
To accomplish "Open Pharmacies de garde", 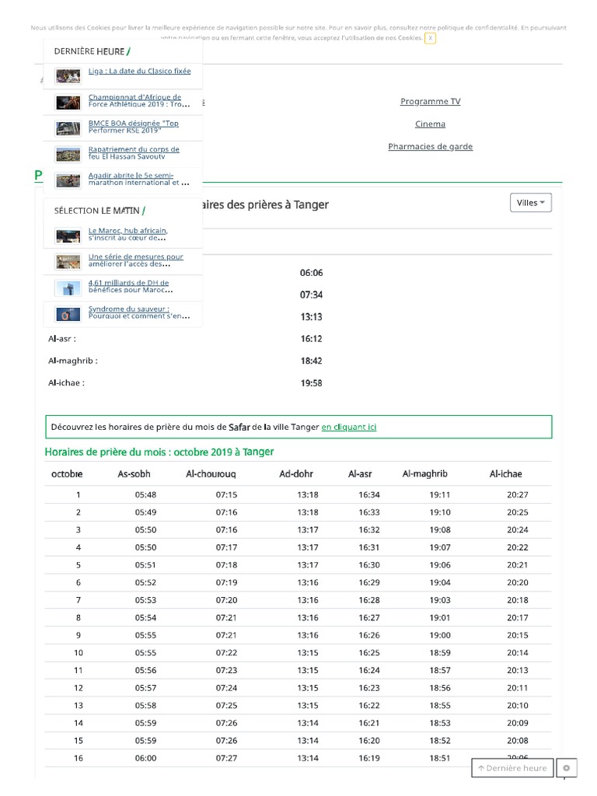I will click(x=430, y=147).
